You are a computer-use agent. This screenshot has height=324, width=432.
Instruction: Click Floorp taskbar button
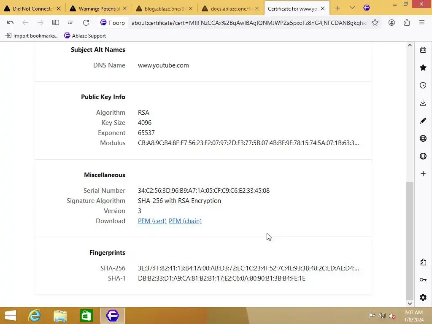112,316
